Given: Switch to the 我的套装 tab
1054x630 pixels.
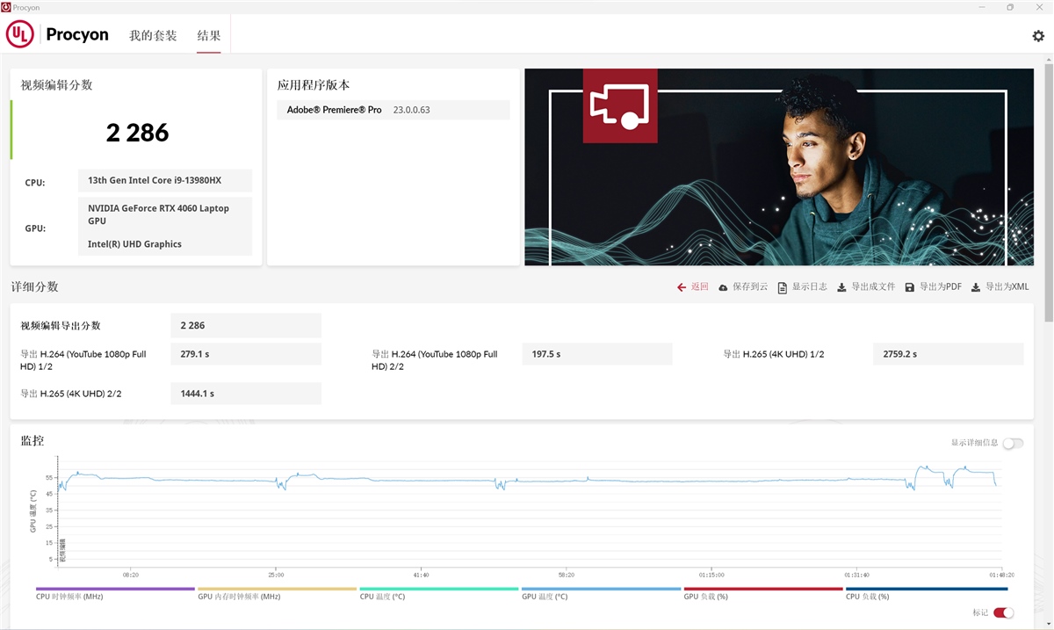Looking at the screenshot, I should 154,36.
